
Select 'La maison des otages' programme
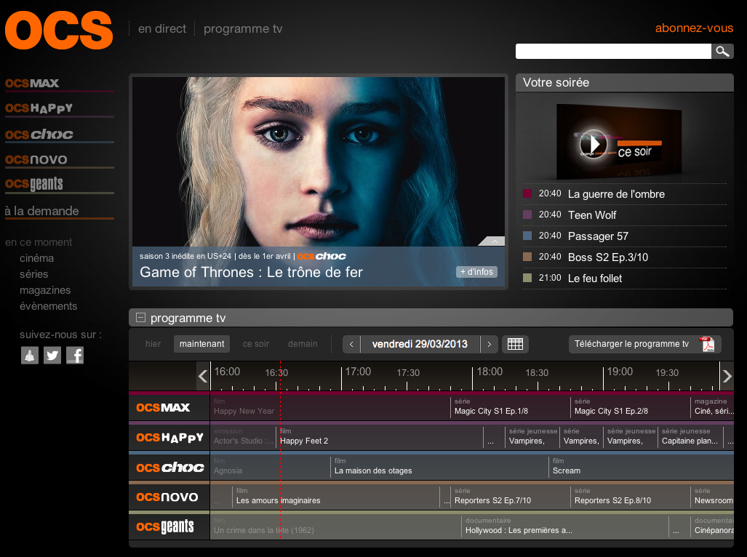[x=439, y=467]
